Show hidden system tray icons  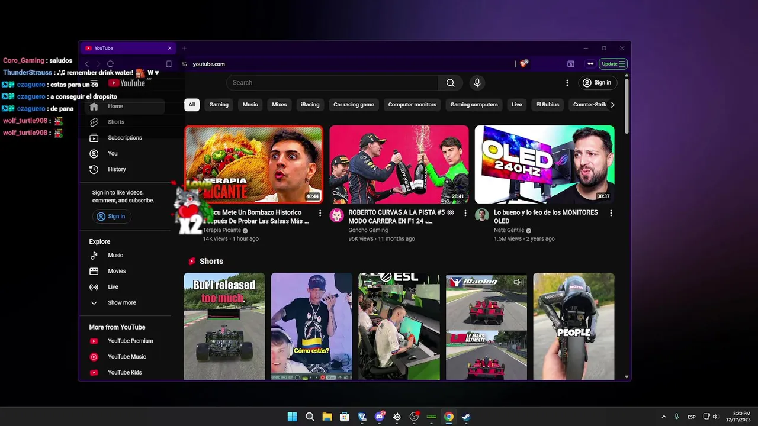tap(664, 417)
